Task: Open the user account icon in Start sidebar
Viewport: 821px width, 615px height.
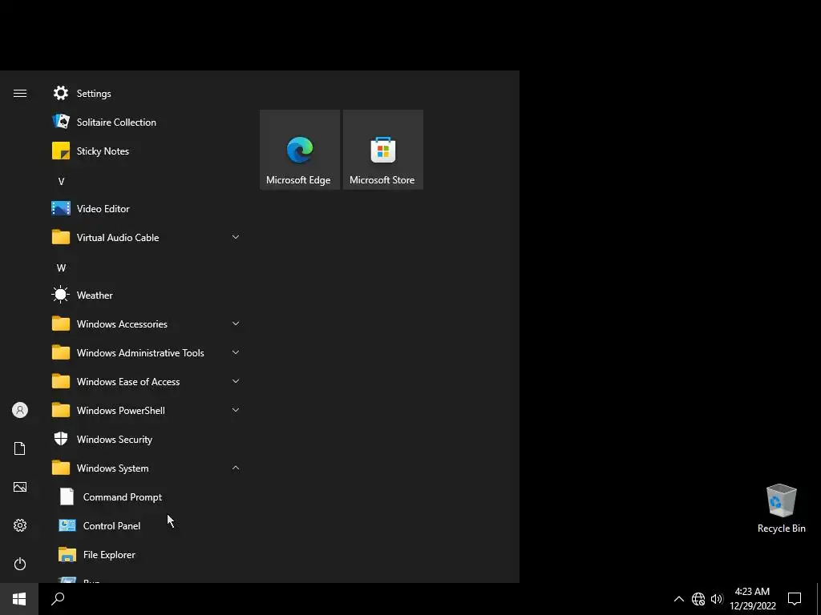Action: coord(20,410)
